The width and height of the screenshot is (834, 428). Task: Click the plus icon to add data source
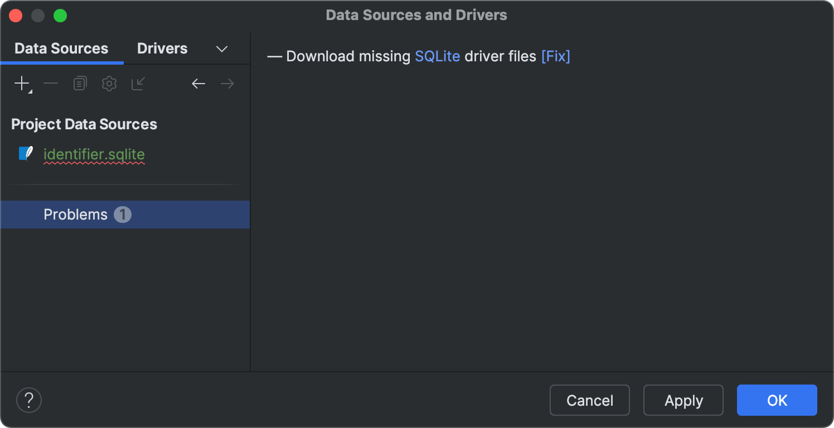coord(22,84)
